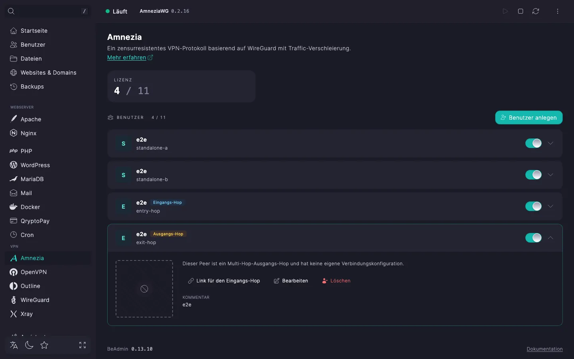This screenshot has height=359, width=574.
Task: Click the Outline logo icon
Action: [x=14, y=286]
